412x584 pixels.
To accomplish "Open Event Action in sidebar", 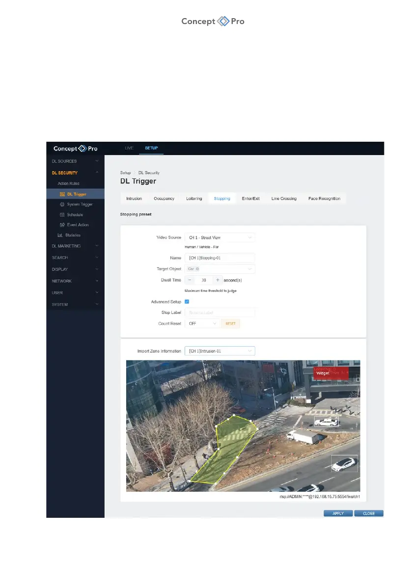I will [75, 225].
